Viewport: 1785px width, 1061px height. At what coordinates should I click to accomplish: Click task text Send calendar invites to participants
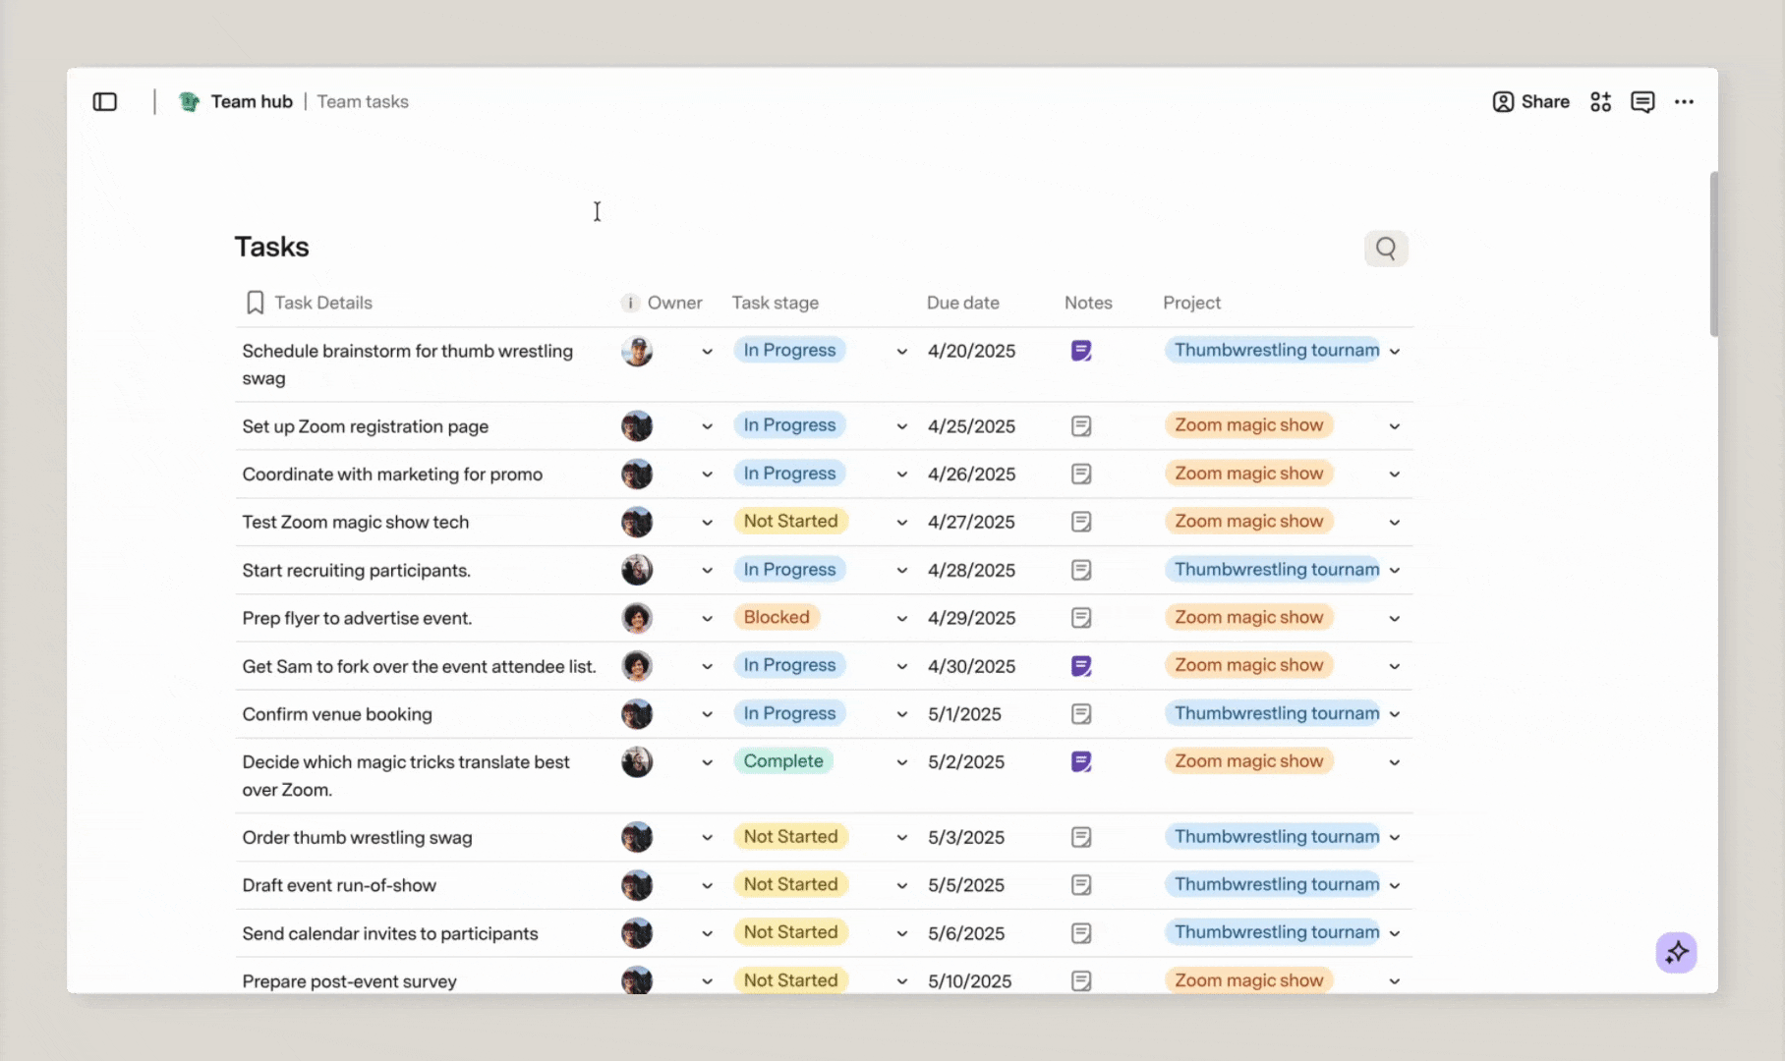point(390,933)
